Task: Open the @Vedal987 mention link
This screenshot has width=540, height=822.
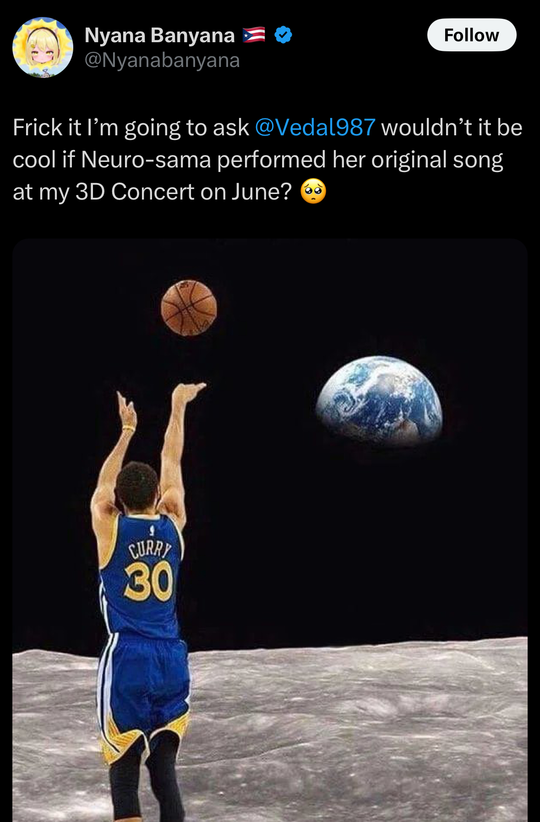Action: [x=315, y=127]
